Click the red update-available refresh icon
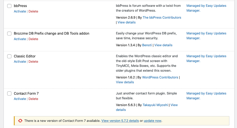The width and height of the screenshot is (237, 128). (x=20, y=121)
